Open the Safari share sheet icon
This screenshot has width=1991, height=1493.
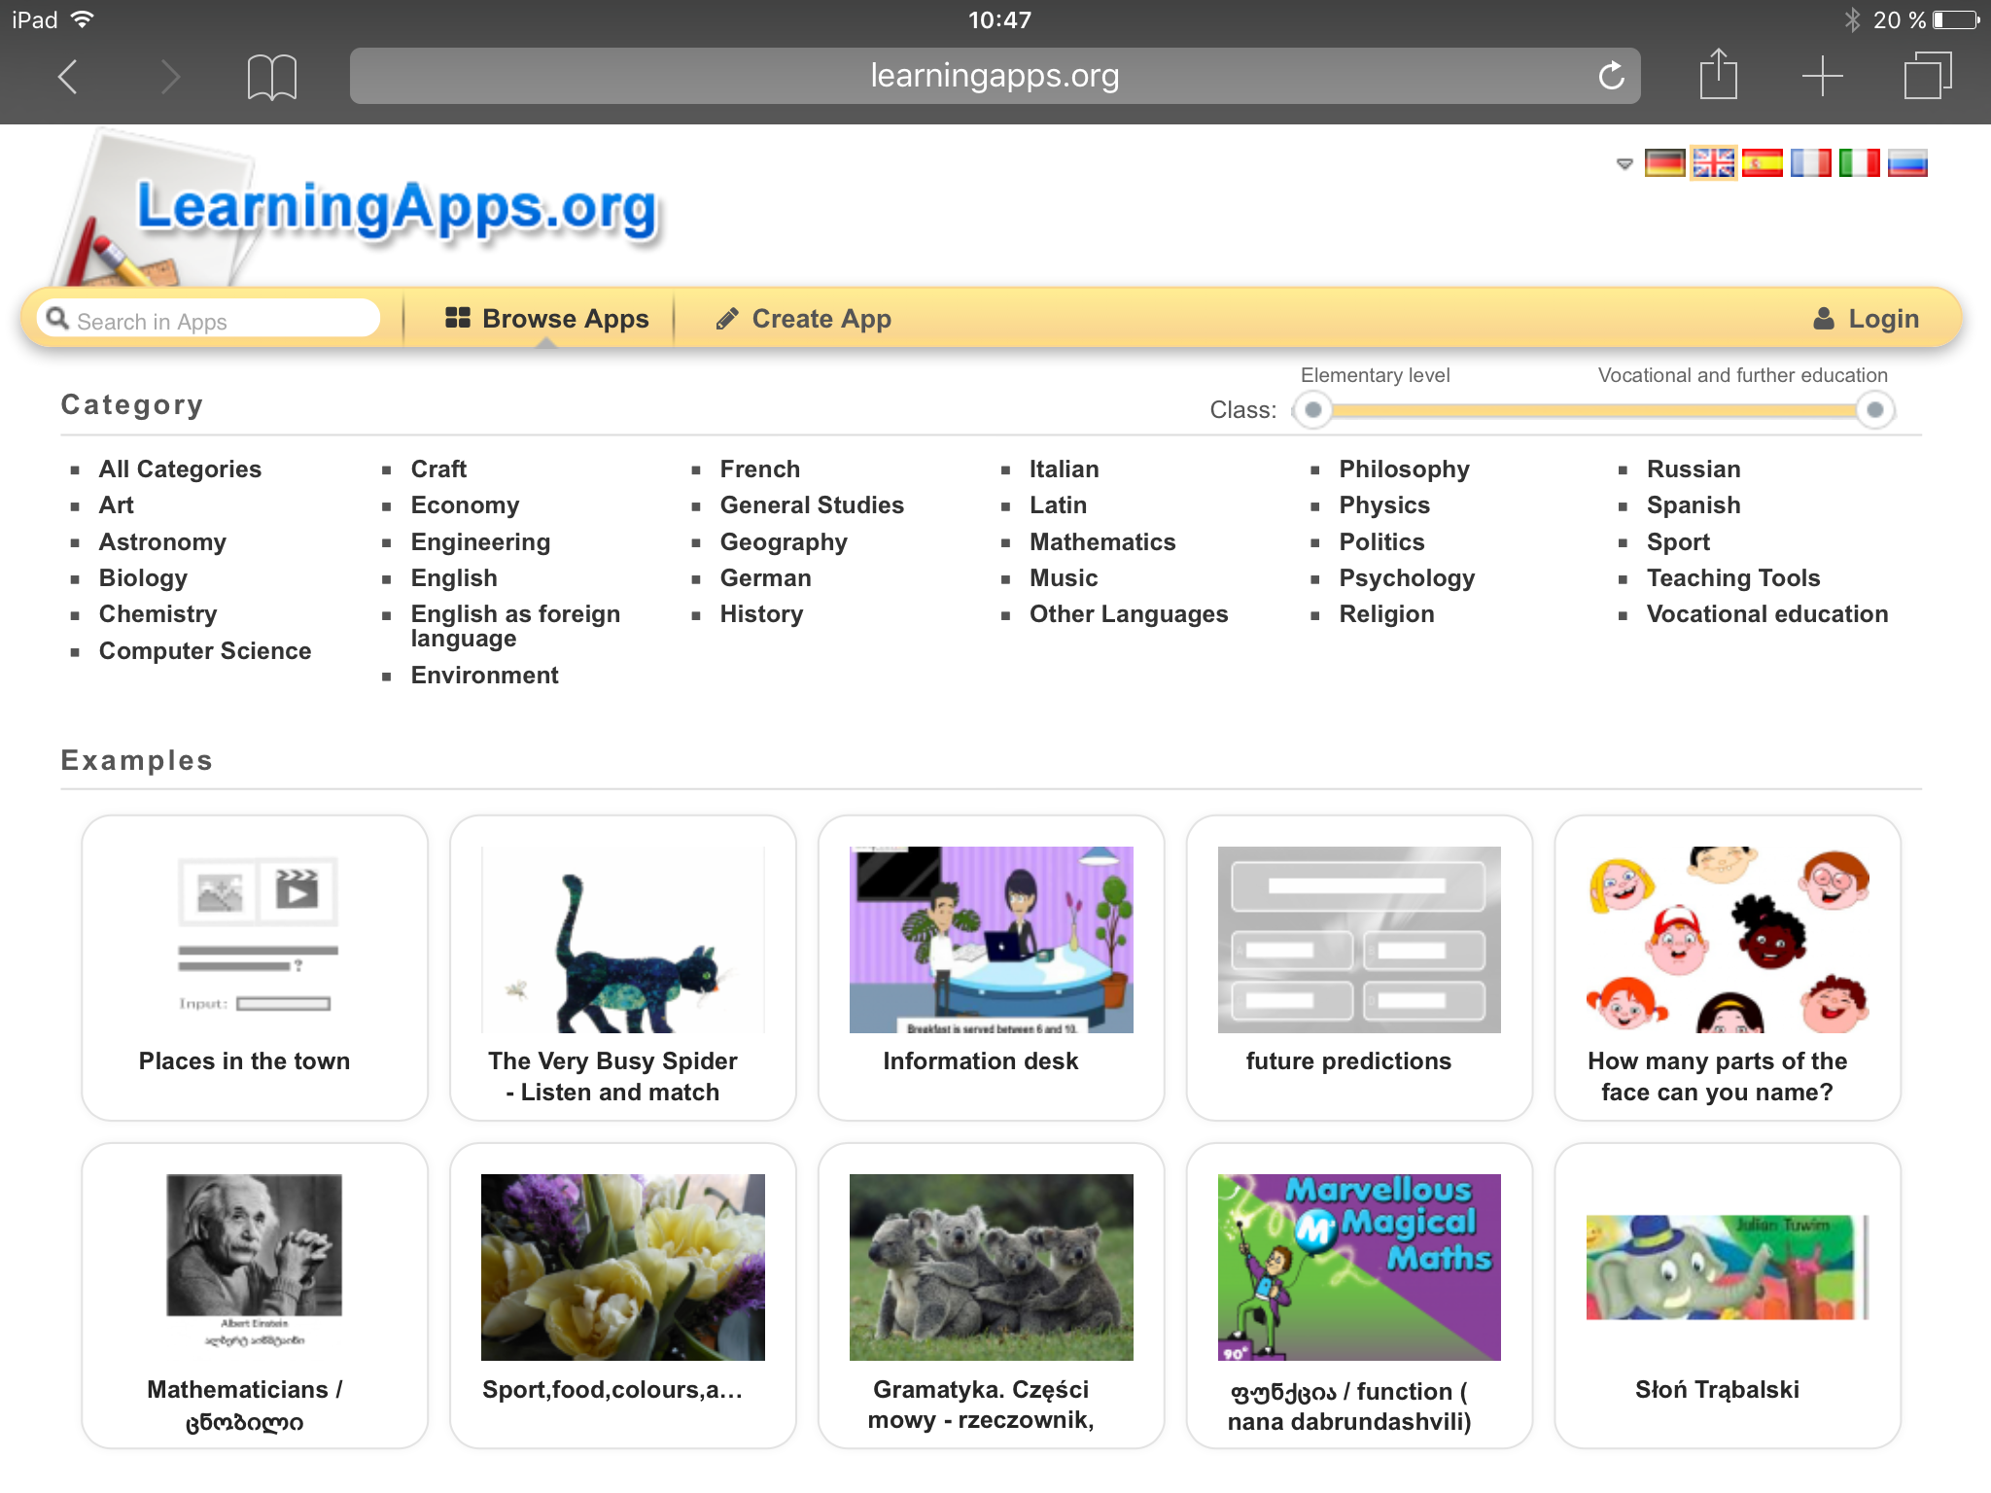(1718, 74)
